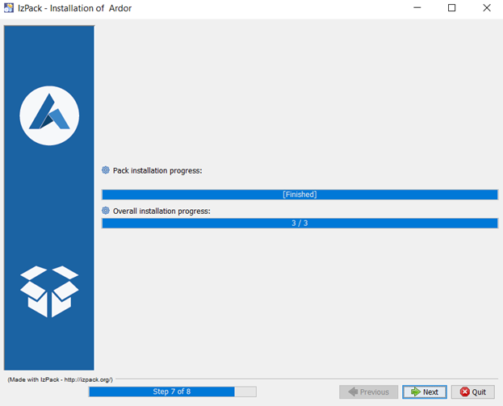This screenshot has width=503, height=406.
Task: Click the gear icon beside Overall installation progress
Action: pos(106,211)
